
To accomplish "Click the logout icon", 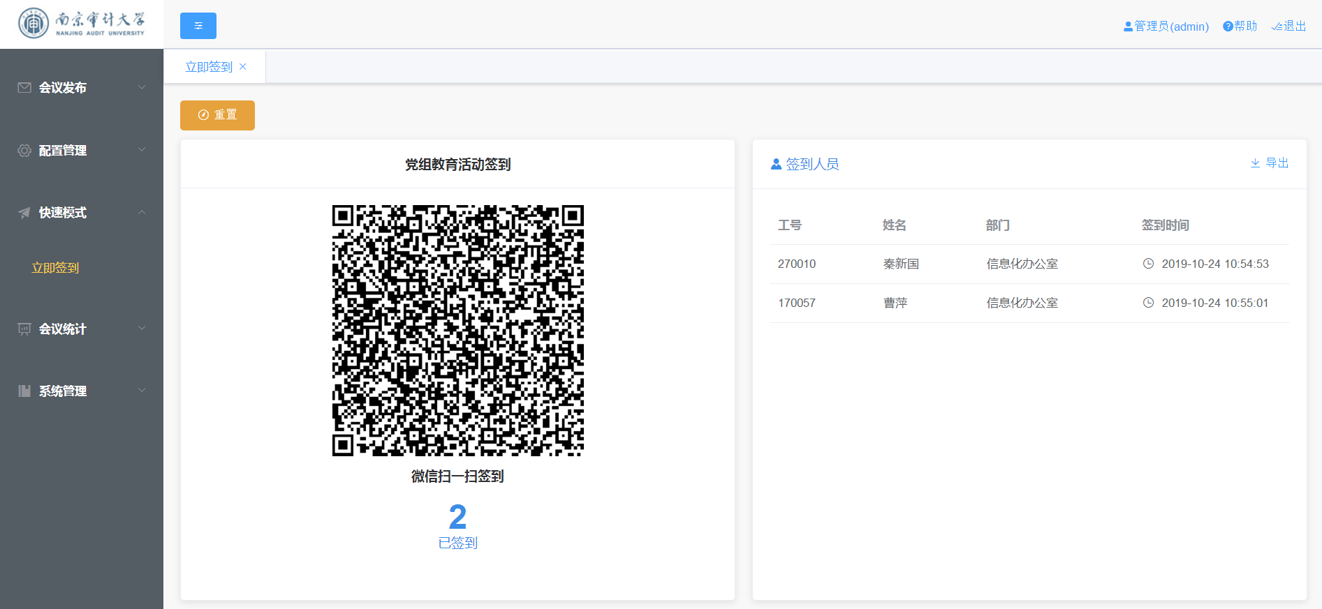I will tap(1277, 27).
